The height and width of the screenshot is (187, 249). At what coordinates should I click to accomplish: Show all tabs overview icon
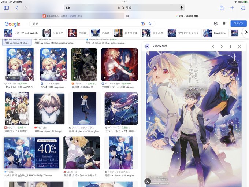[243, 8]
